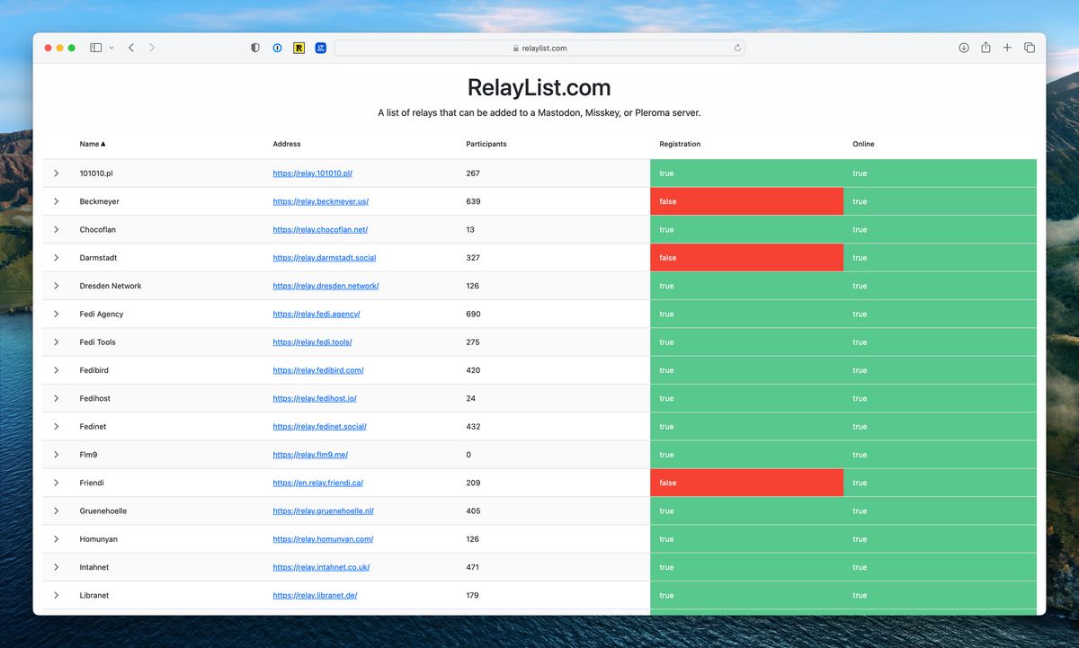Go forward with the right arrow button
This screenshot has height=648, width=1079.
pos(152,48)
